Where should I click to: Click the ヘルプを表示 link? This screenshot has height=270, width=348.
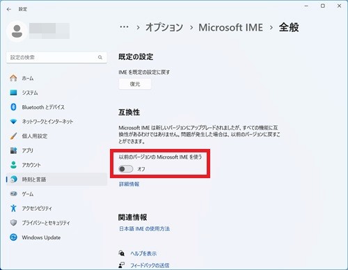point(143,253)
